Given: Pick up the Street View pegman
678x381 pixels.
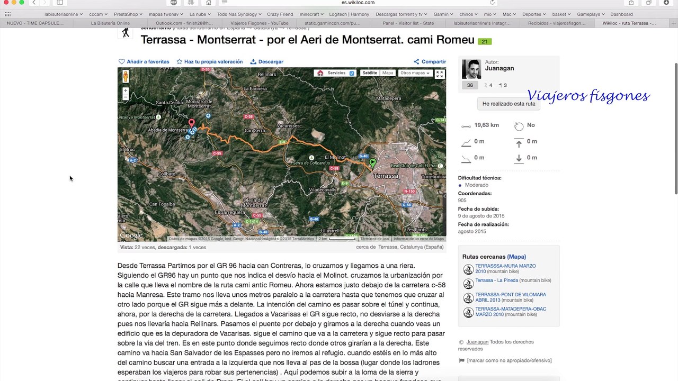Looking at the screenshot, I should point(126,77).
